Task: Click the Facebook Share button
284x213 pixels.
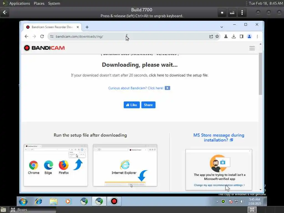Action: [x=148, y=105]
